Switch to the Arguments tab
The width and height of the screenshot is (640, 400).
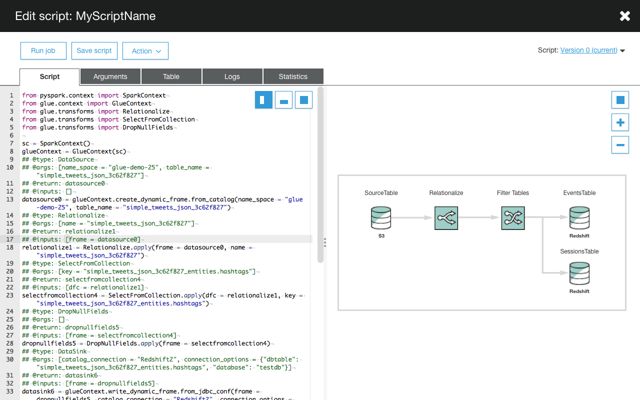110,76
